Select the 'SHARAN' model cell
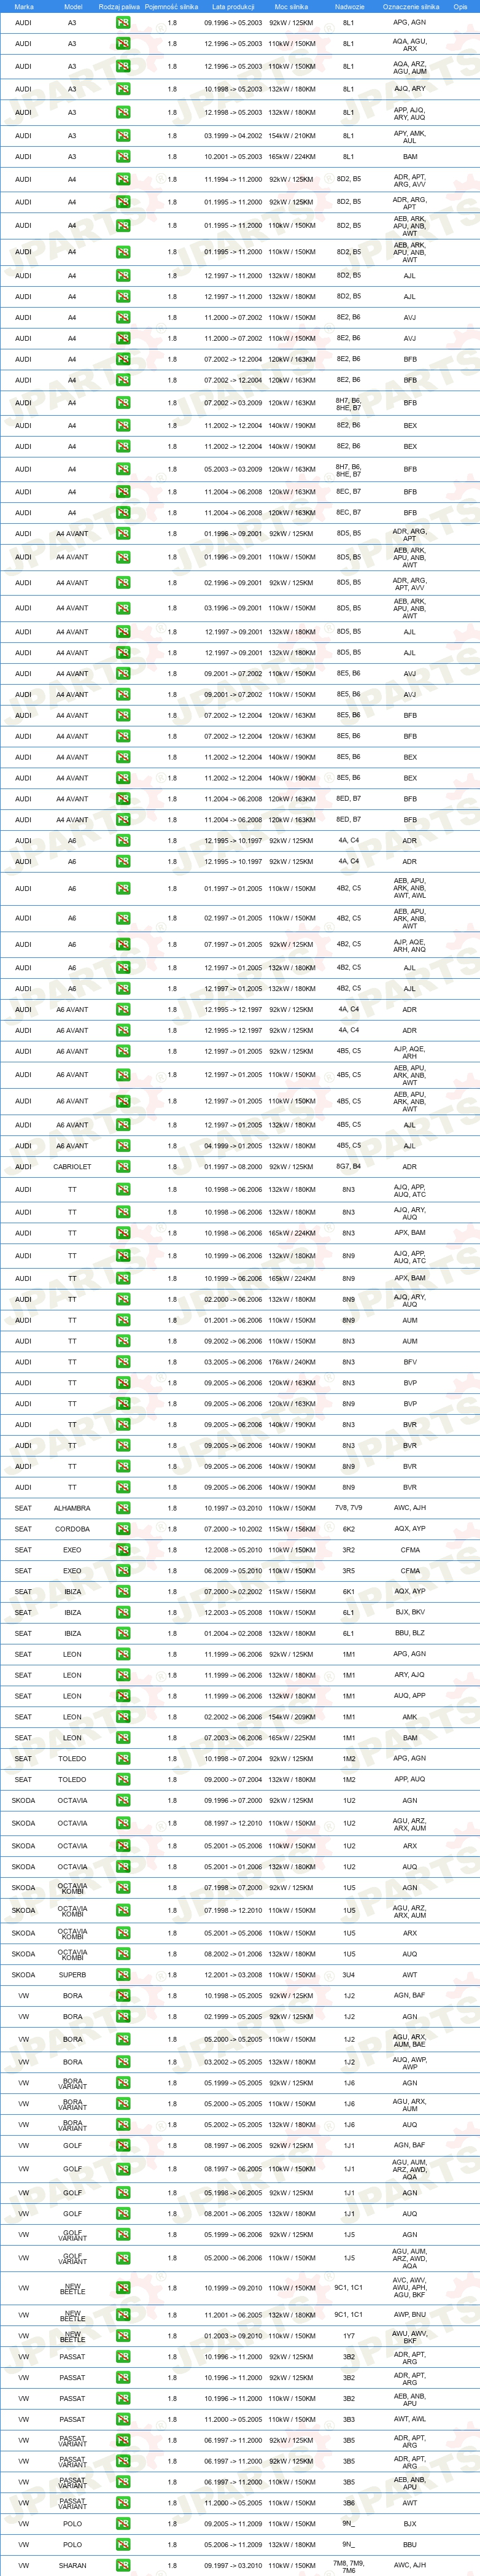Screen dimensions: 480x2576 pyautogui.click(x=72, y=2565)
